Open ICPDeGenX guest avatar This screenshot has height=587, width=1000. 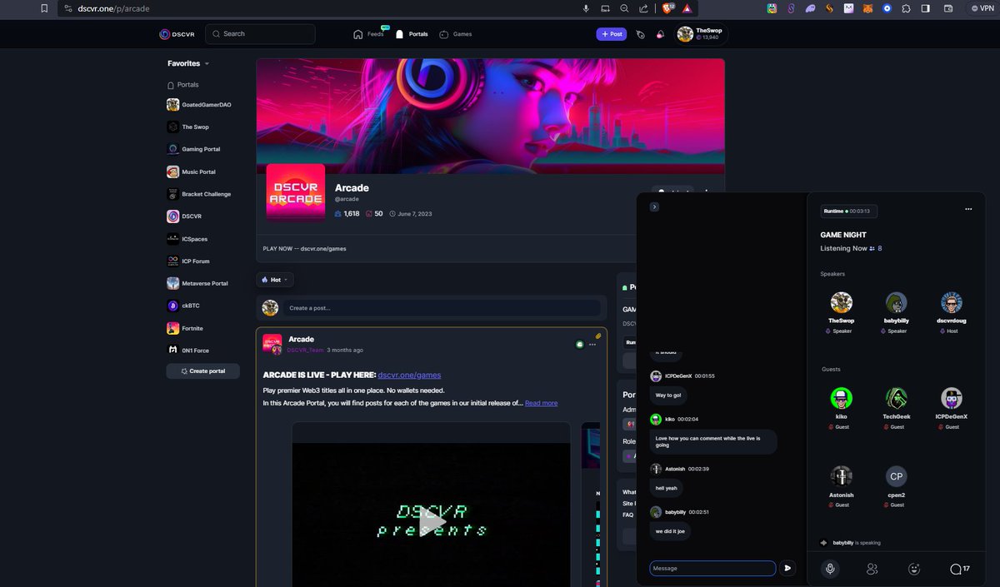[x=952, y=398]
